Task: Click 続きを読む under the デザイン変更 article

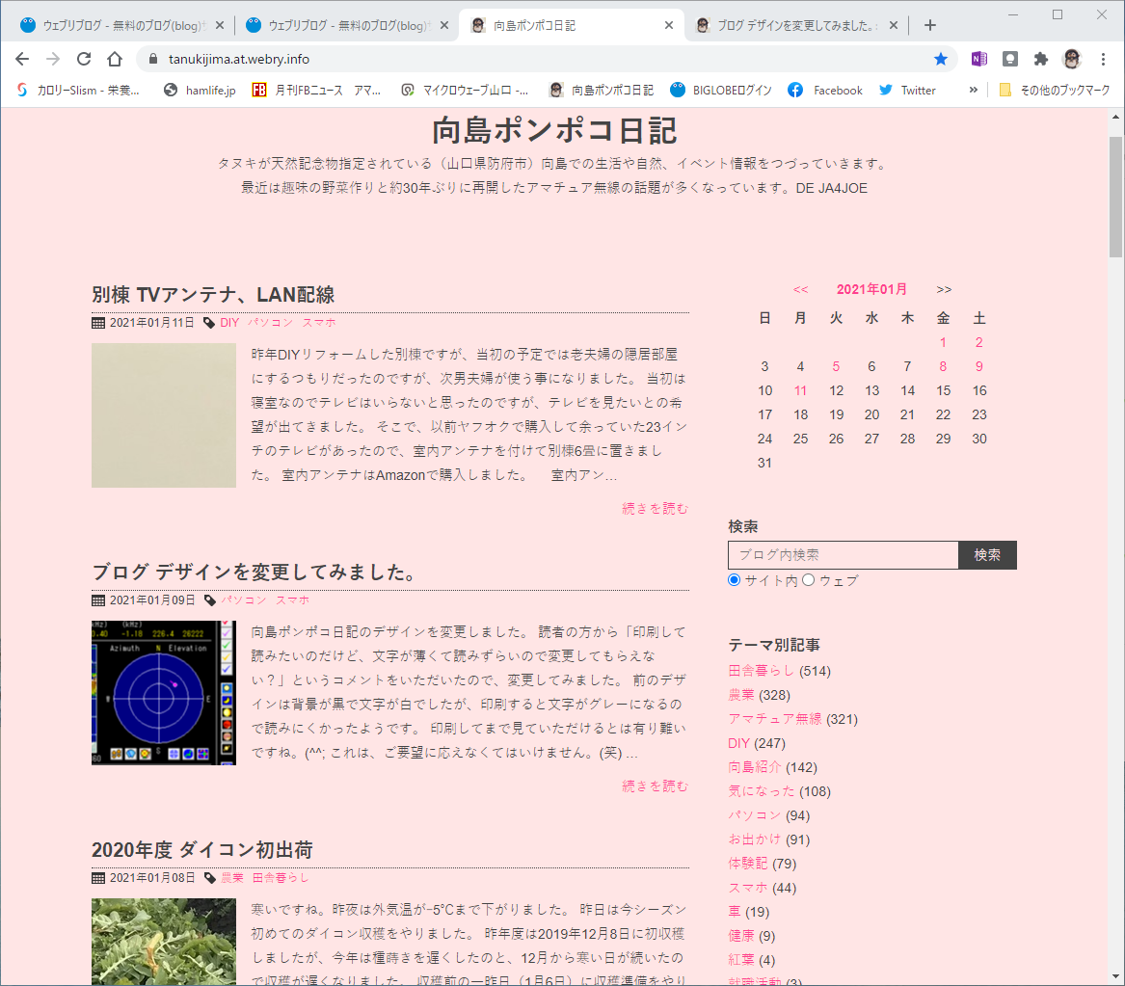Action: [x=656, y=786]
